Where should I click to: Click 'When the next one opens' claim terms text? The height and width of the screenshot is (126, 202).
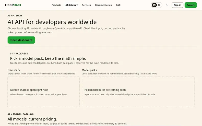click(x=39, y=94)
